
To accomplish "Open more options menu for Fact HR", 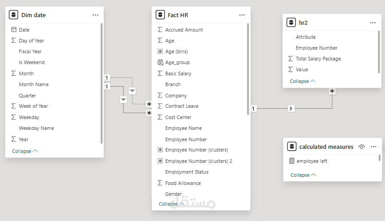I will click(x=242, y=15).
